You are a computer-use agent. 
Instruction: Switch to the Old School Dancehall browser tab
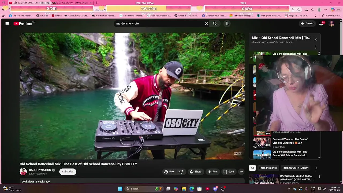pyautogui.click(x=29, y=3)
